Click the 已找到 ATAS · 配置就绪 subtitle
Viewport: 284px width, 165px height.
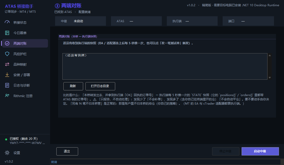click(72, 12)
